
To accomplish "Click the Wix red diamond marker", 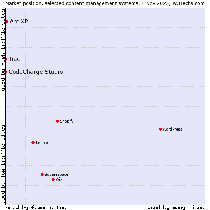I will pyautogui.click(x=53, y=180).
